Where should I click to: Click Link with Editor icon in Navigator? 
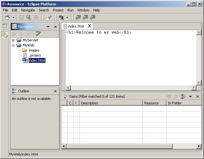[38, 34]
